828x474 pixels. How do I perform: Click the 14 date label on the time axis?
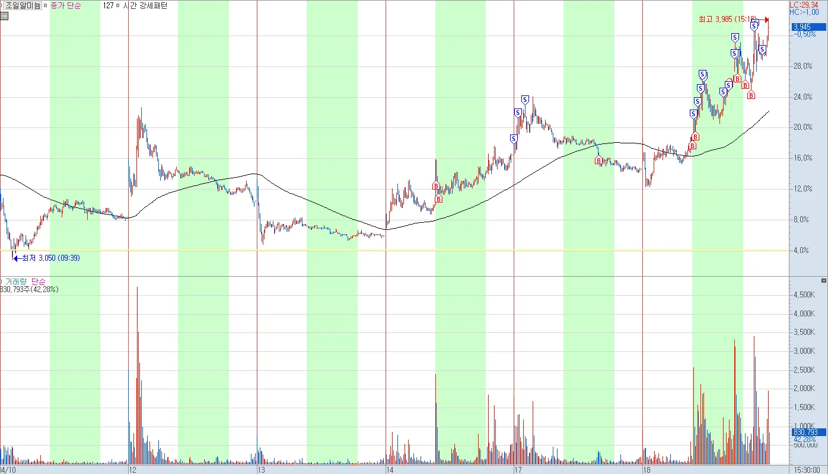390,470
